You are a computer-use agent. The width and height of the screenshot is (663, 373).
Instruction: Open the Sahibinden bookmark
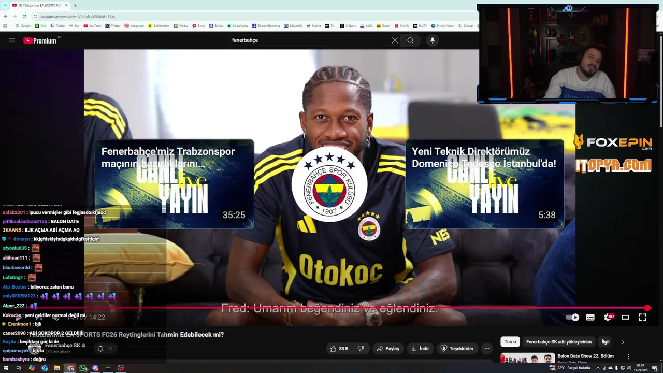tap(159, 25)
